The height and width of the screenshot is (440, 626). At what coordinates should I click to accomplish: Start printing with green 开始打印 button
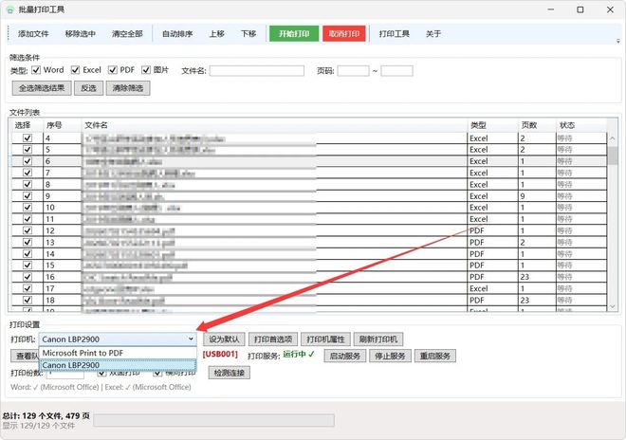[x=294, y=34]
